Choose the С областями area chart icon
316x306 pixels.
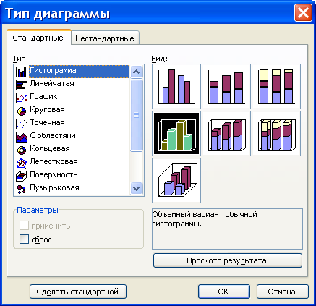tap(22, 137)
